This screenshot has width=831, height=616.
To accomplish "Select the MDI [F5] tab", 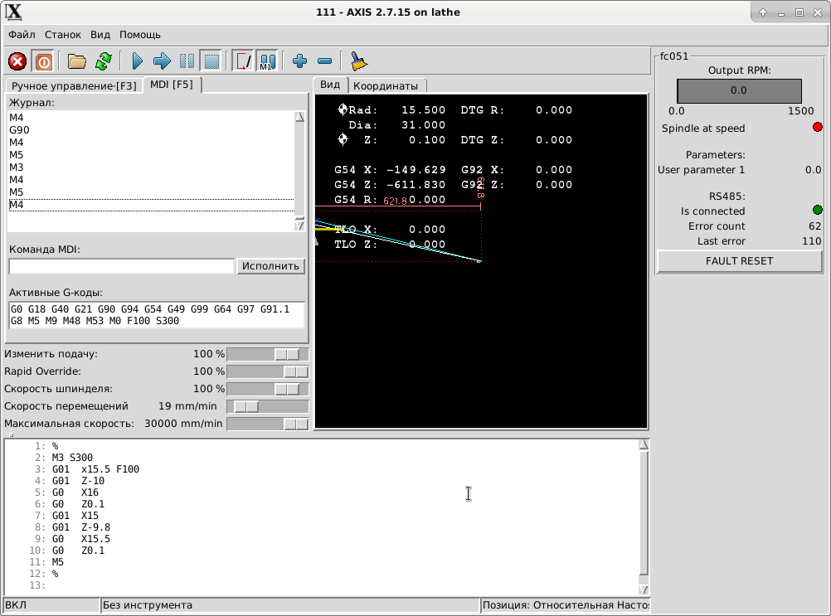I will [172, 85].
